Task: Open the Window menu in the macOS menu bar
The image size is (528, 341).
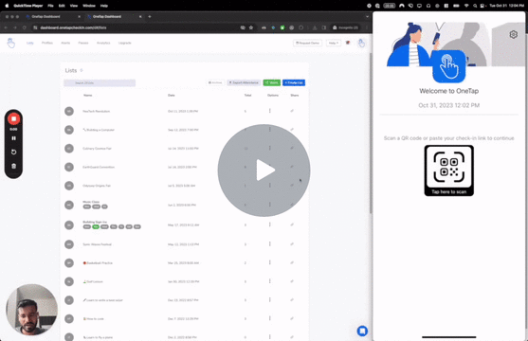Action: [89, 6]
